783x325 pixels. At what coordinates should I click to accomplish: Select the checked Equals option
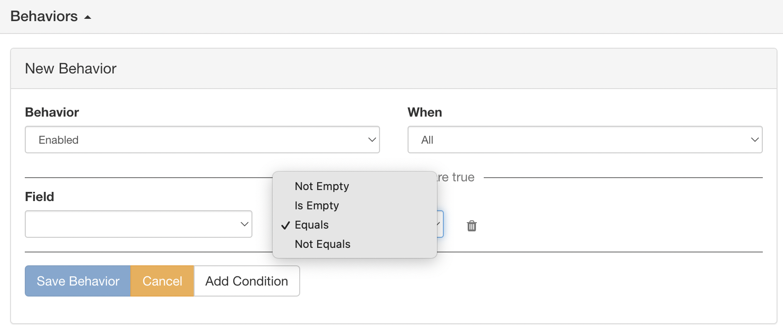(x=312, y=224)
